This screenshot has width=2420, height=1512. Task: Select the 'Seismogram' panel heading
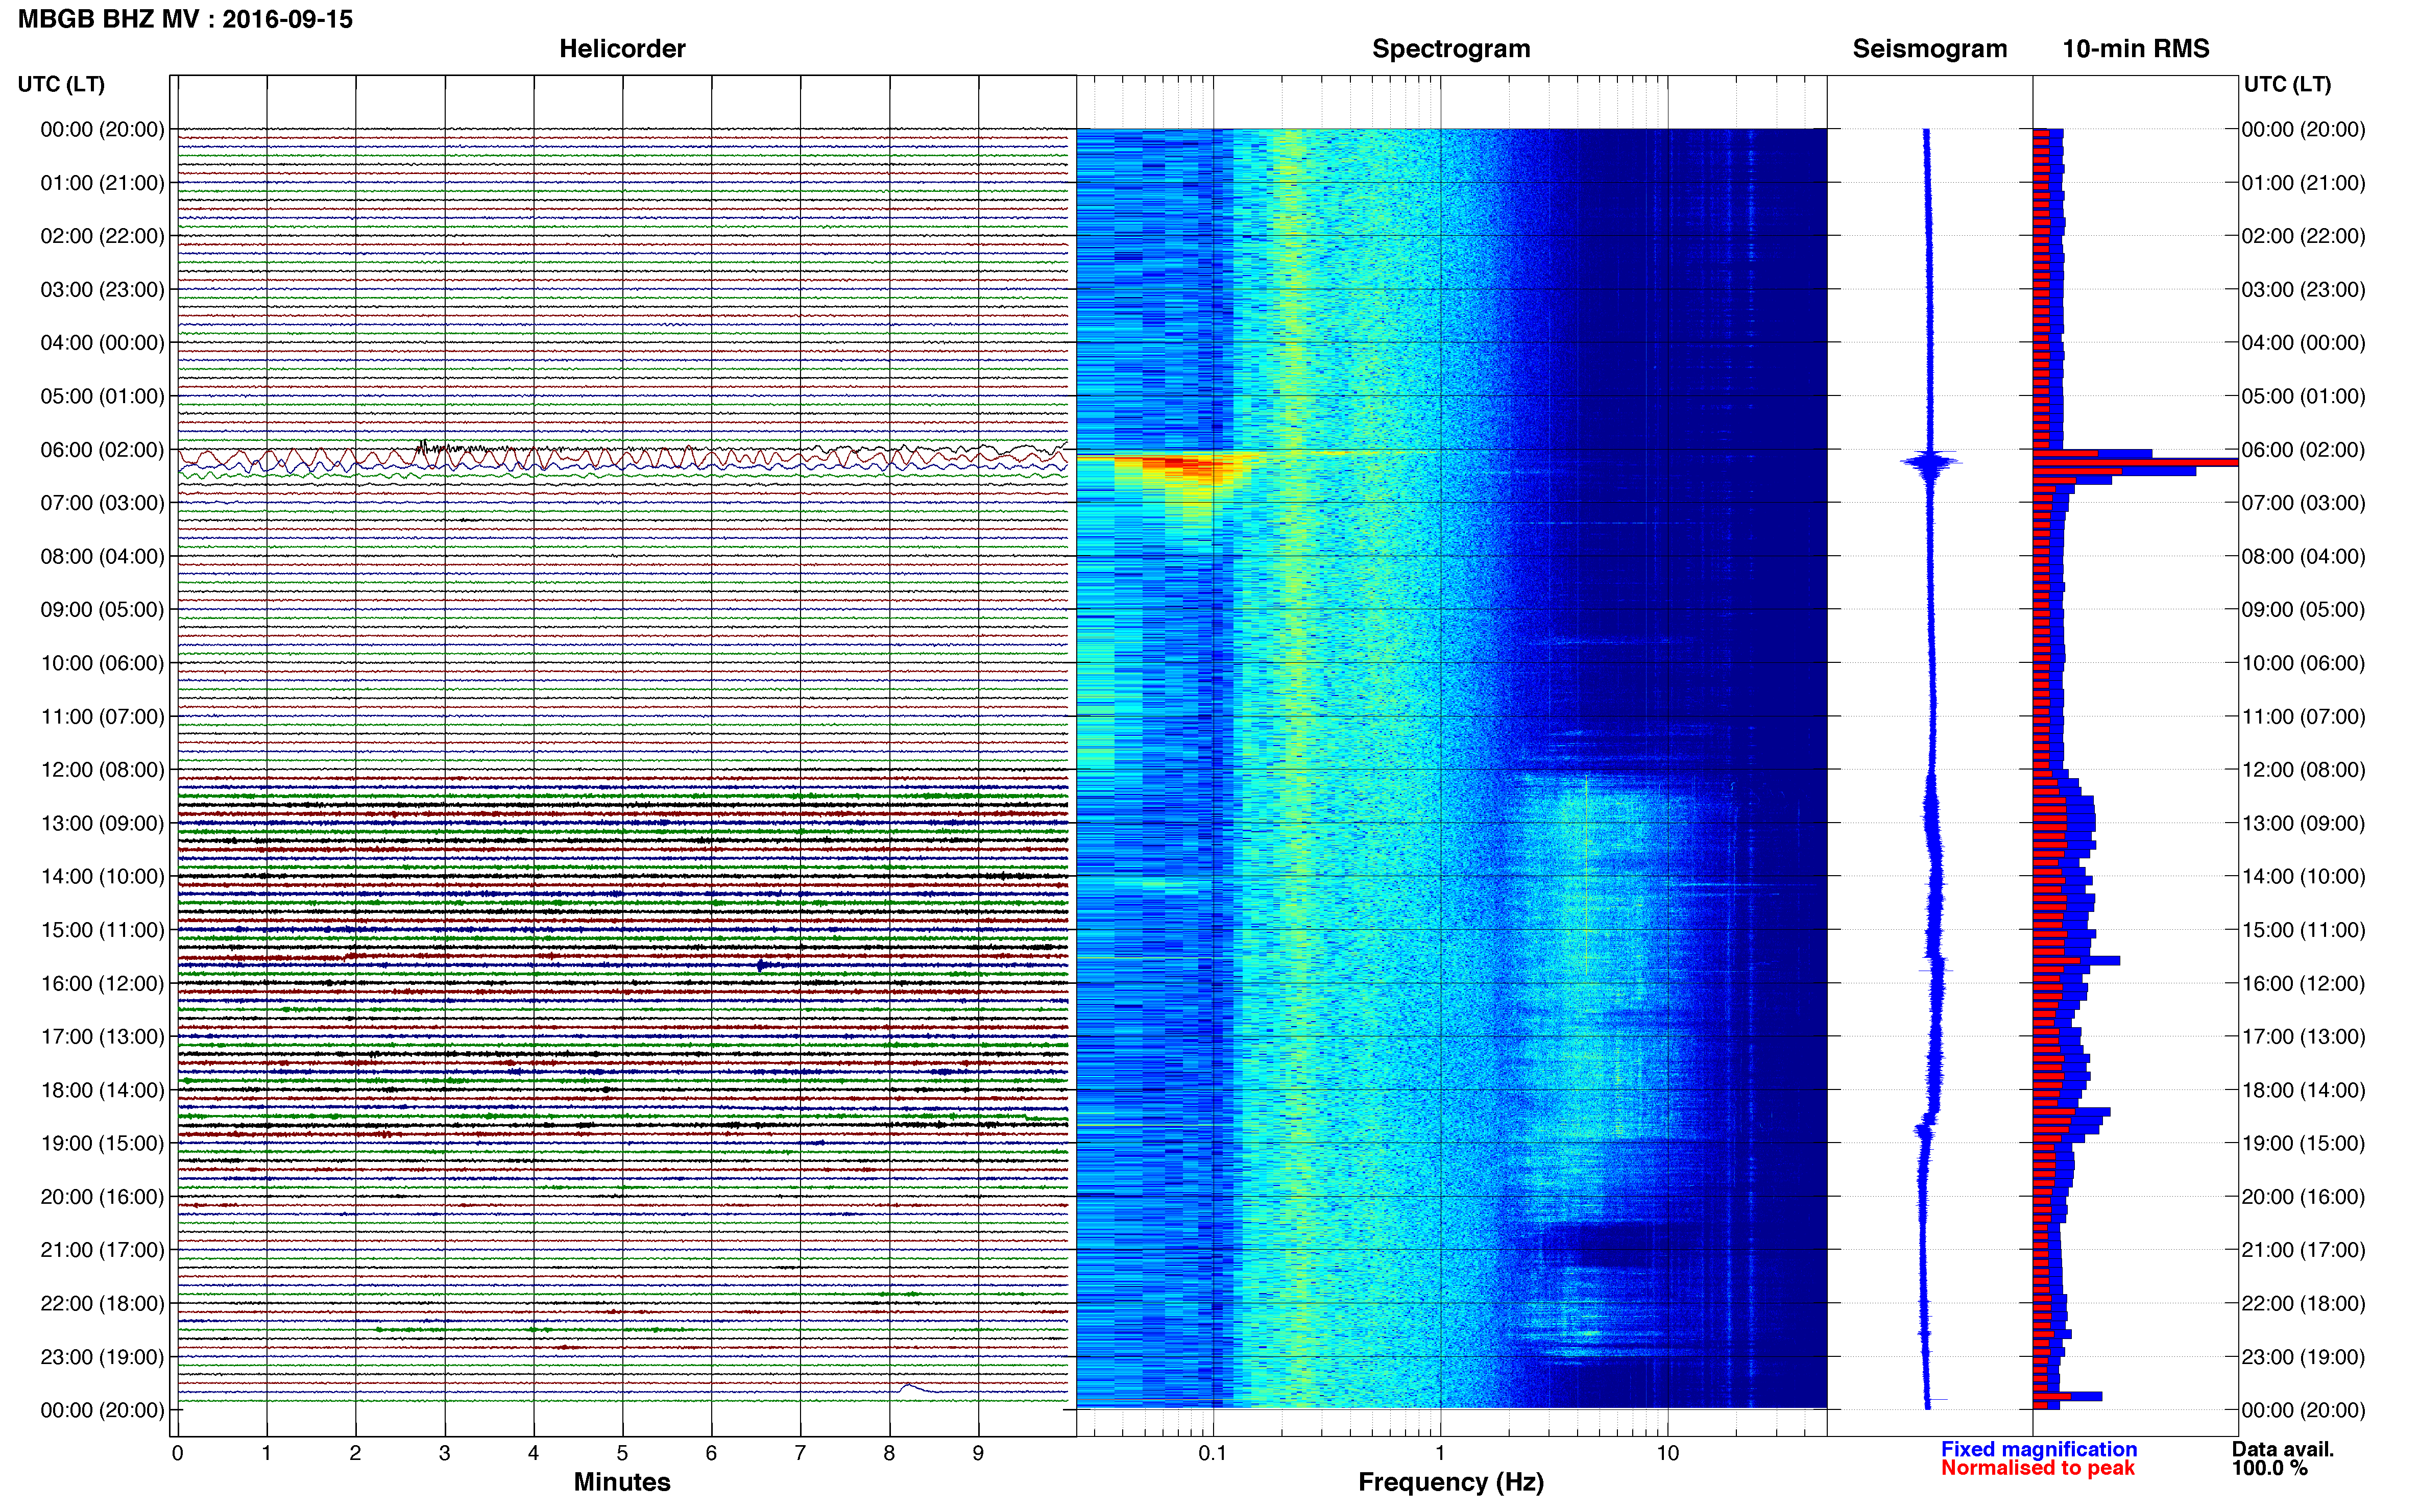[x=1930, y=49]
